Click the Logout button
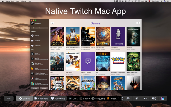The image size is (171, 107). click(35, 88)
